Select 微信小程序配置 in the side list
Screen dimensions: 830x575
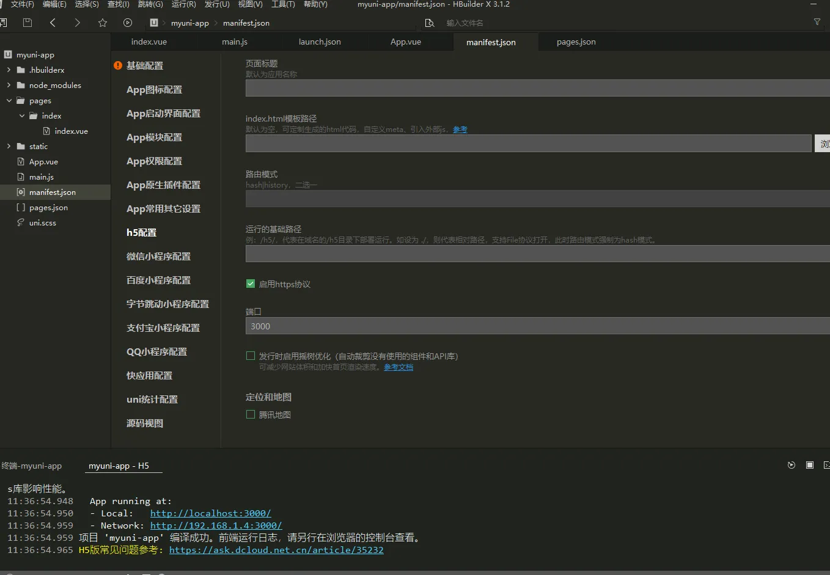158,256
